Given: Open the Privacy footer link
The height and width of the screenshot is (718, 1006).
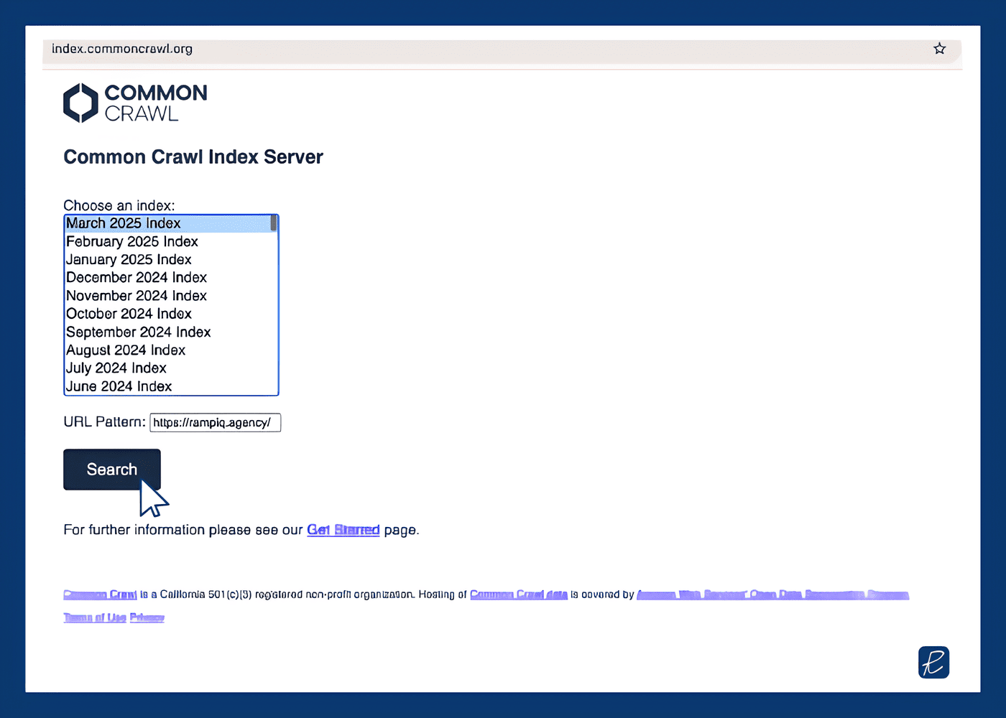Looking at the screenshot, I should pyautogui.click(x=147, y=617).
